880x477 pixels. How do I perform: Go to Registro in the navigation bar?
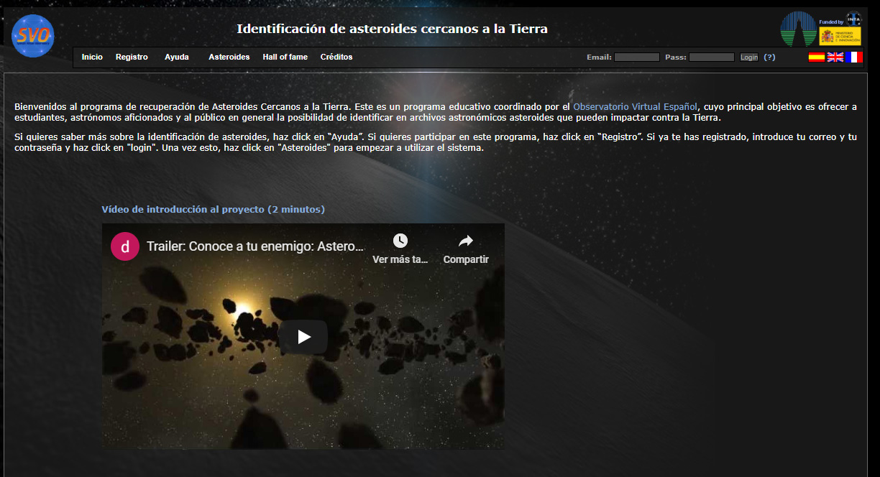[x=132, y=57]
